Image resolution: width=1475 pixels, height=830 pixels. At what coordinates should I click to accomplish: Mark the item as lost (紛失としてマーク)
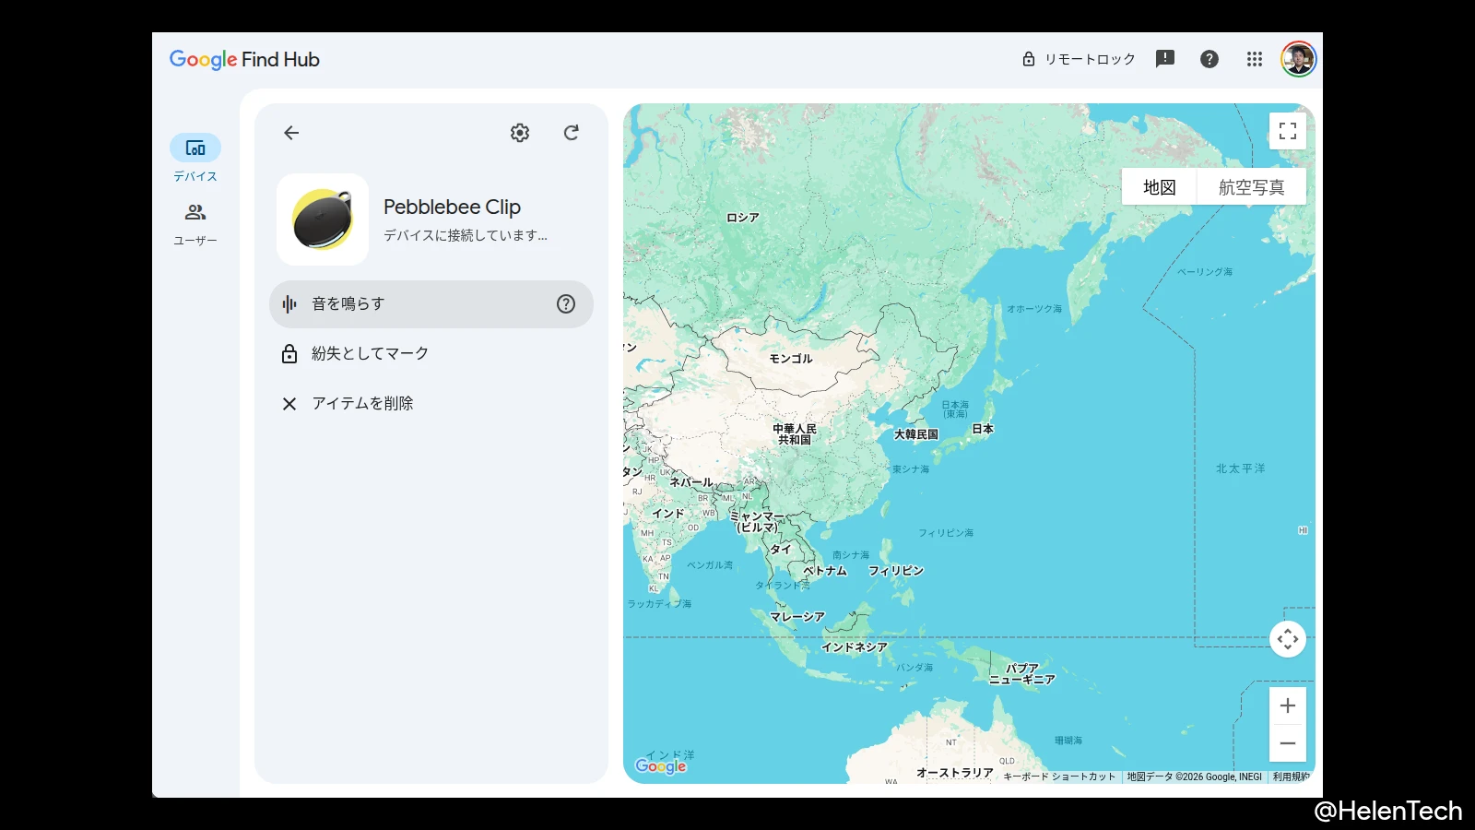pyautogui.click(x=369, y=354)
